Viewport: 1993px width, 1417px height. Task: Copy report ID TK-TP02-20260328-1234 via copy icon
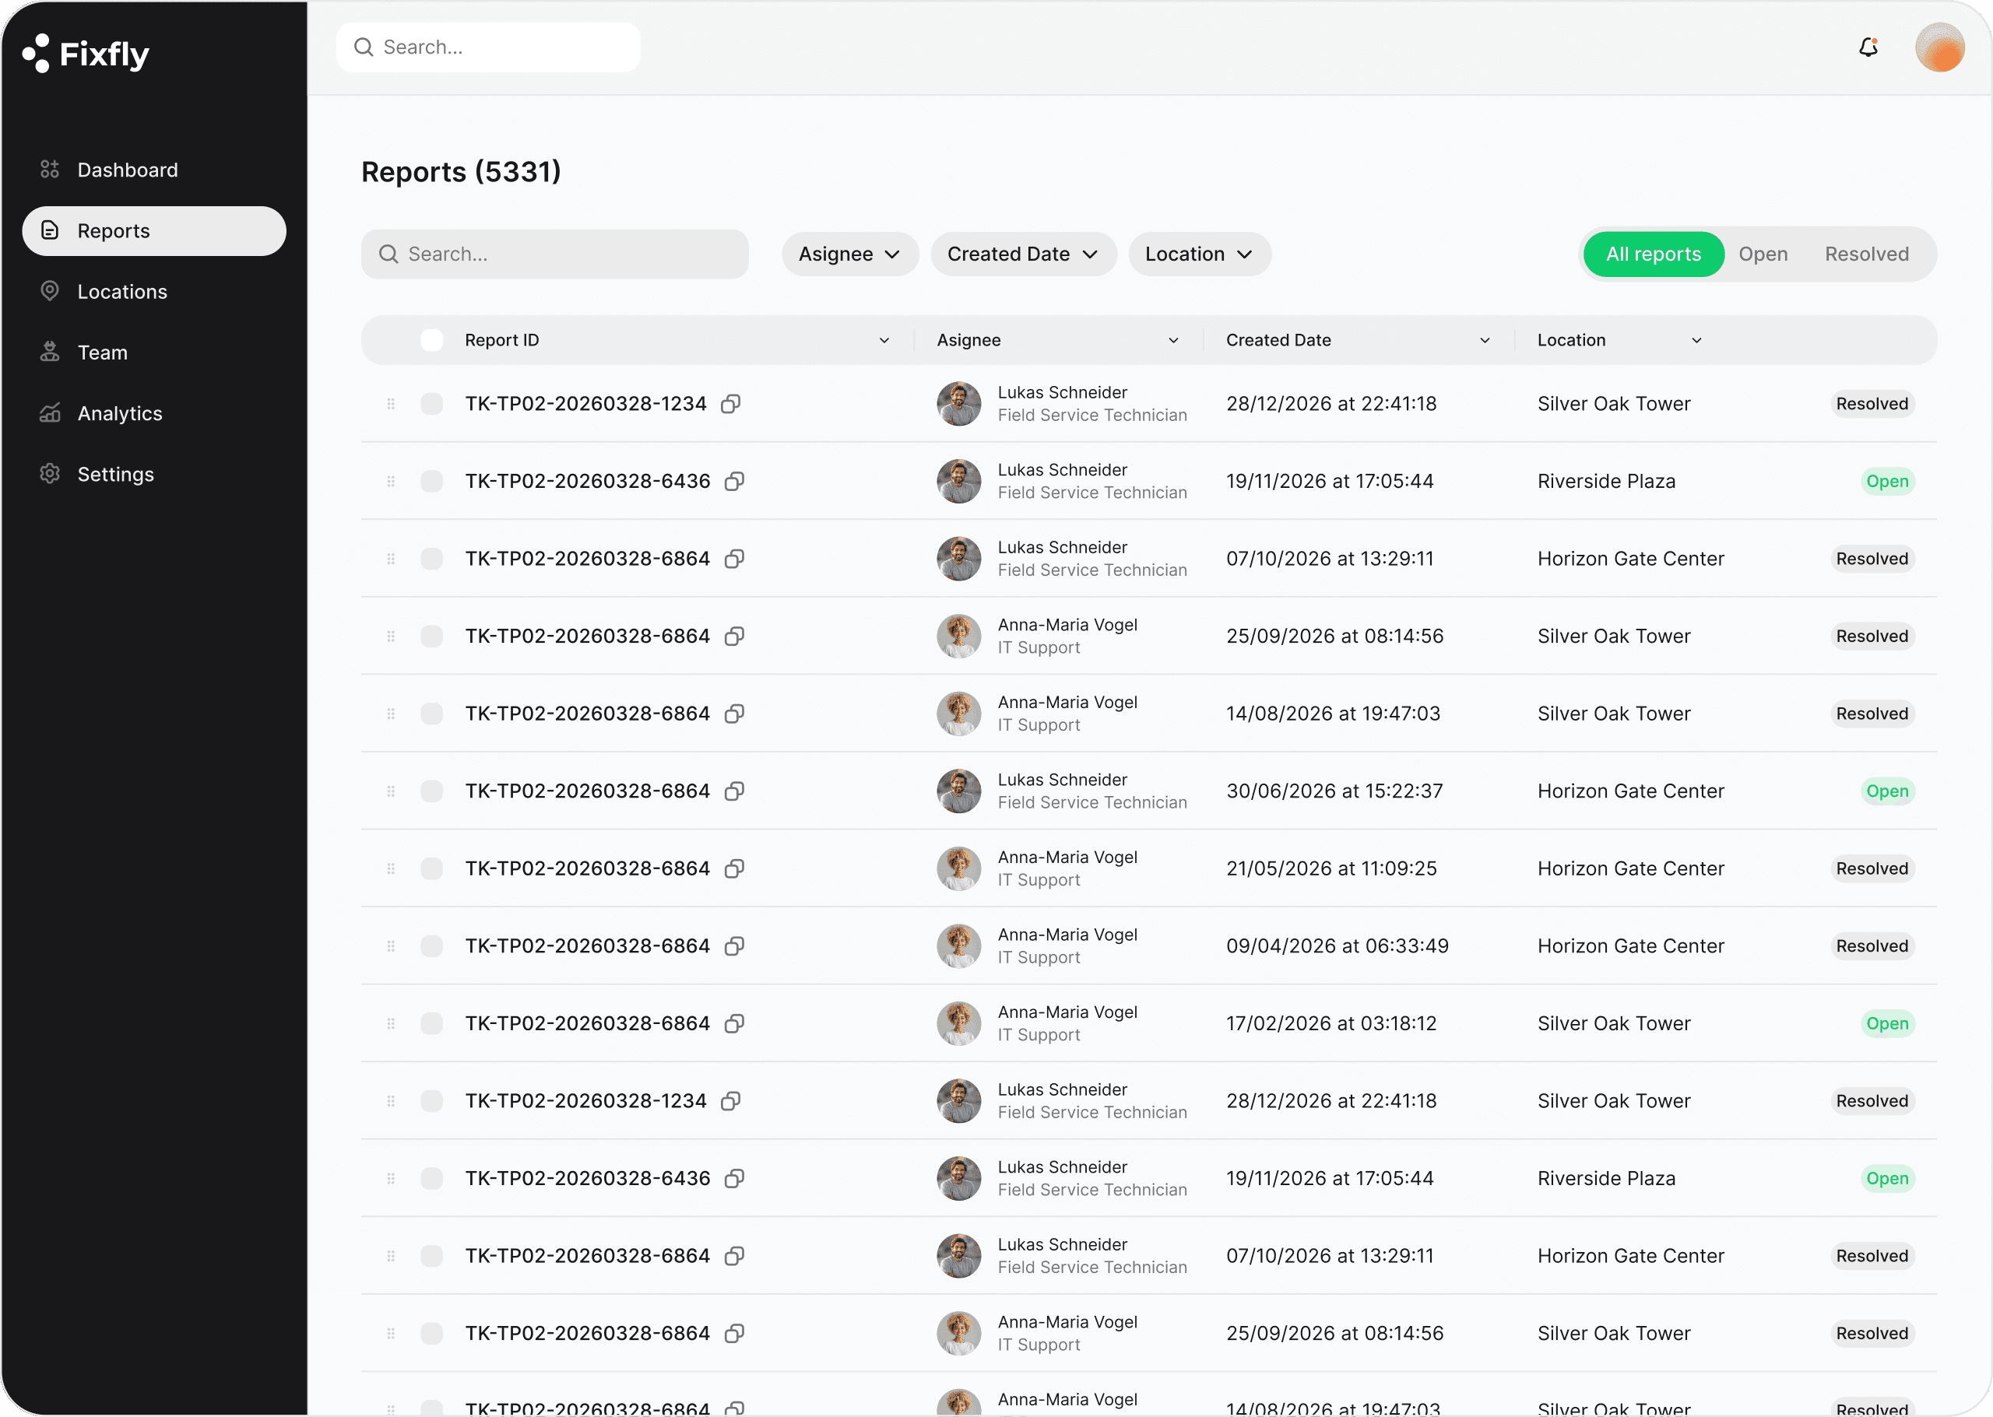(732, 403)
